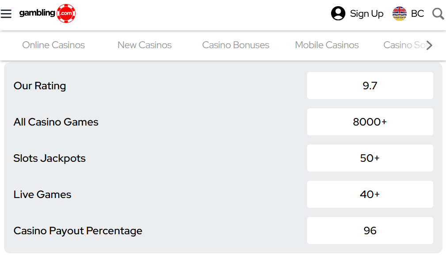Open the hamburger navigation menu

(6, 14)
